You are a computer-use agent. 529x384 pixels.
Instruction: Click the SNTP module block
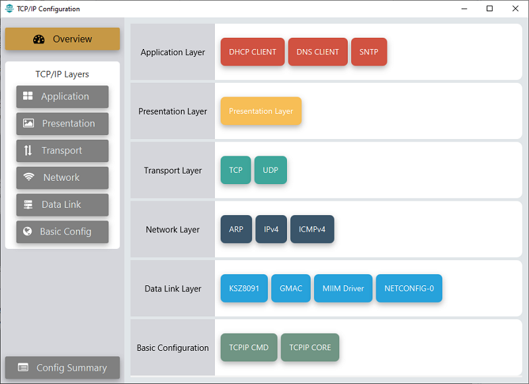click(369, 52)
